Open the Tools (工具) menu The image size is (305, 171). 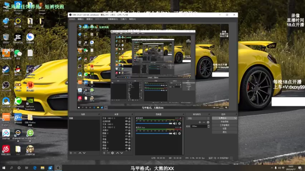[x=123, y=19]
